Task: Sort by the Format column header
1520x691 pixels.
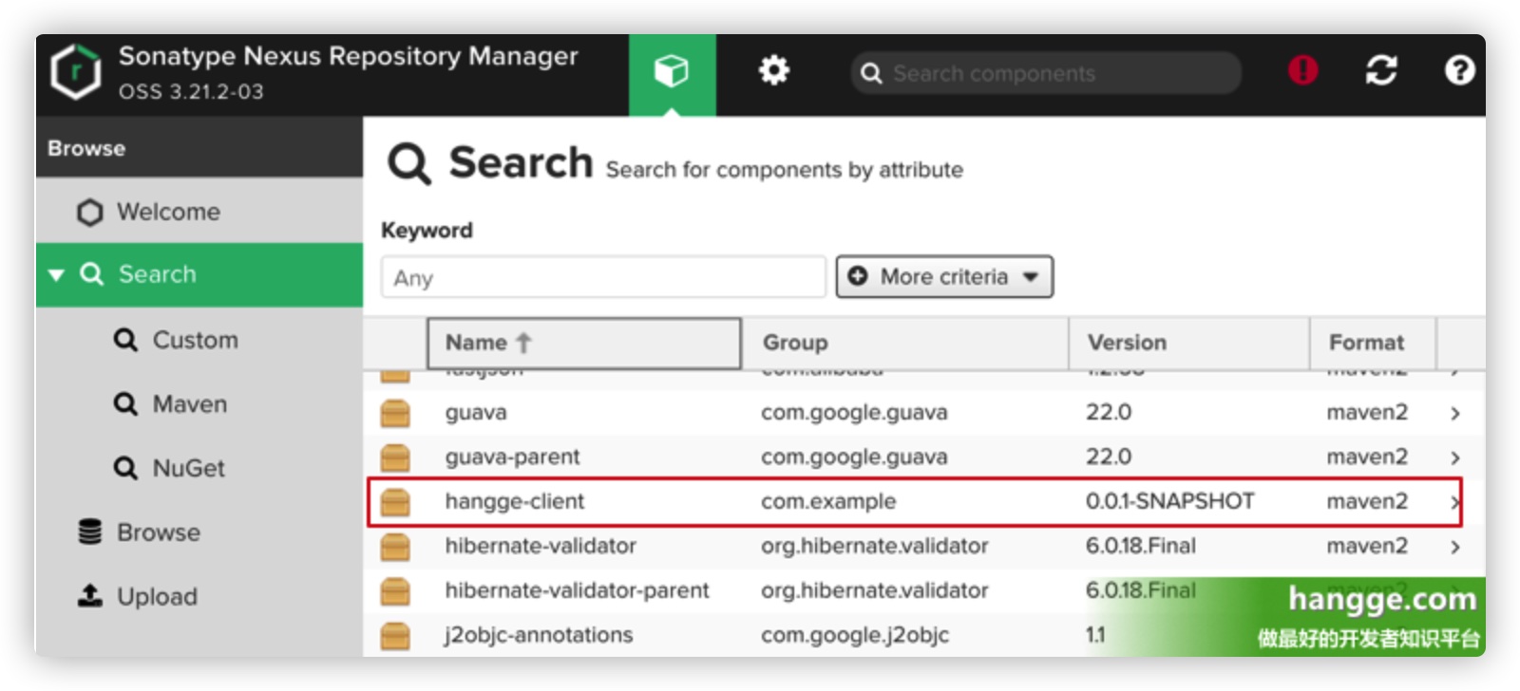Action: 1373,343
